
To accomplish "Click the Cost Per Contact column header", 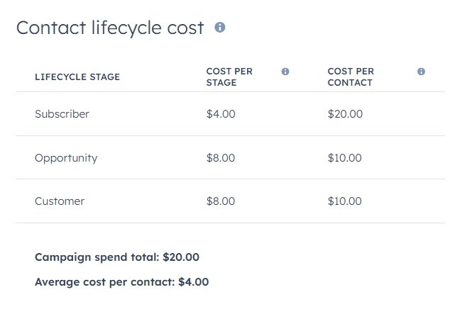I will pos(351,77).
